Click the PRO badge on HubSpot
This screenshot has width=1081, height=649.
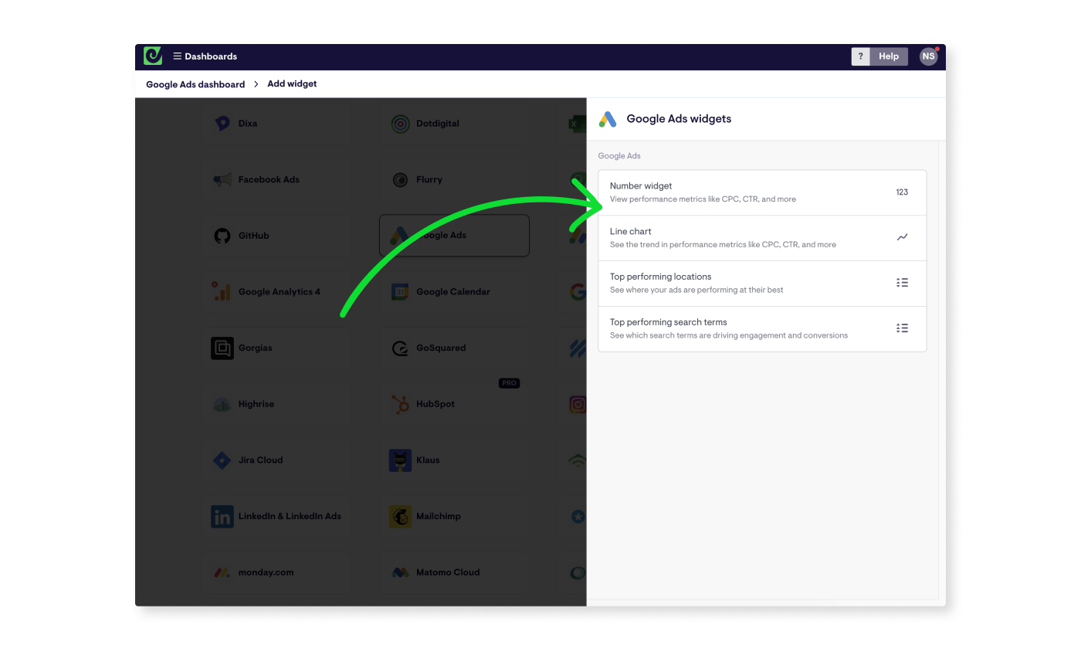coord(509,383)
